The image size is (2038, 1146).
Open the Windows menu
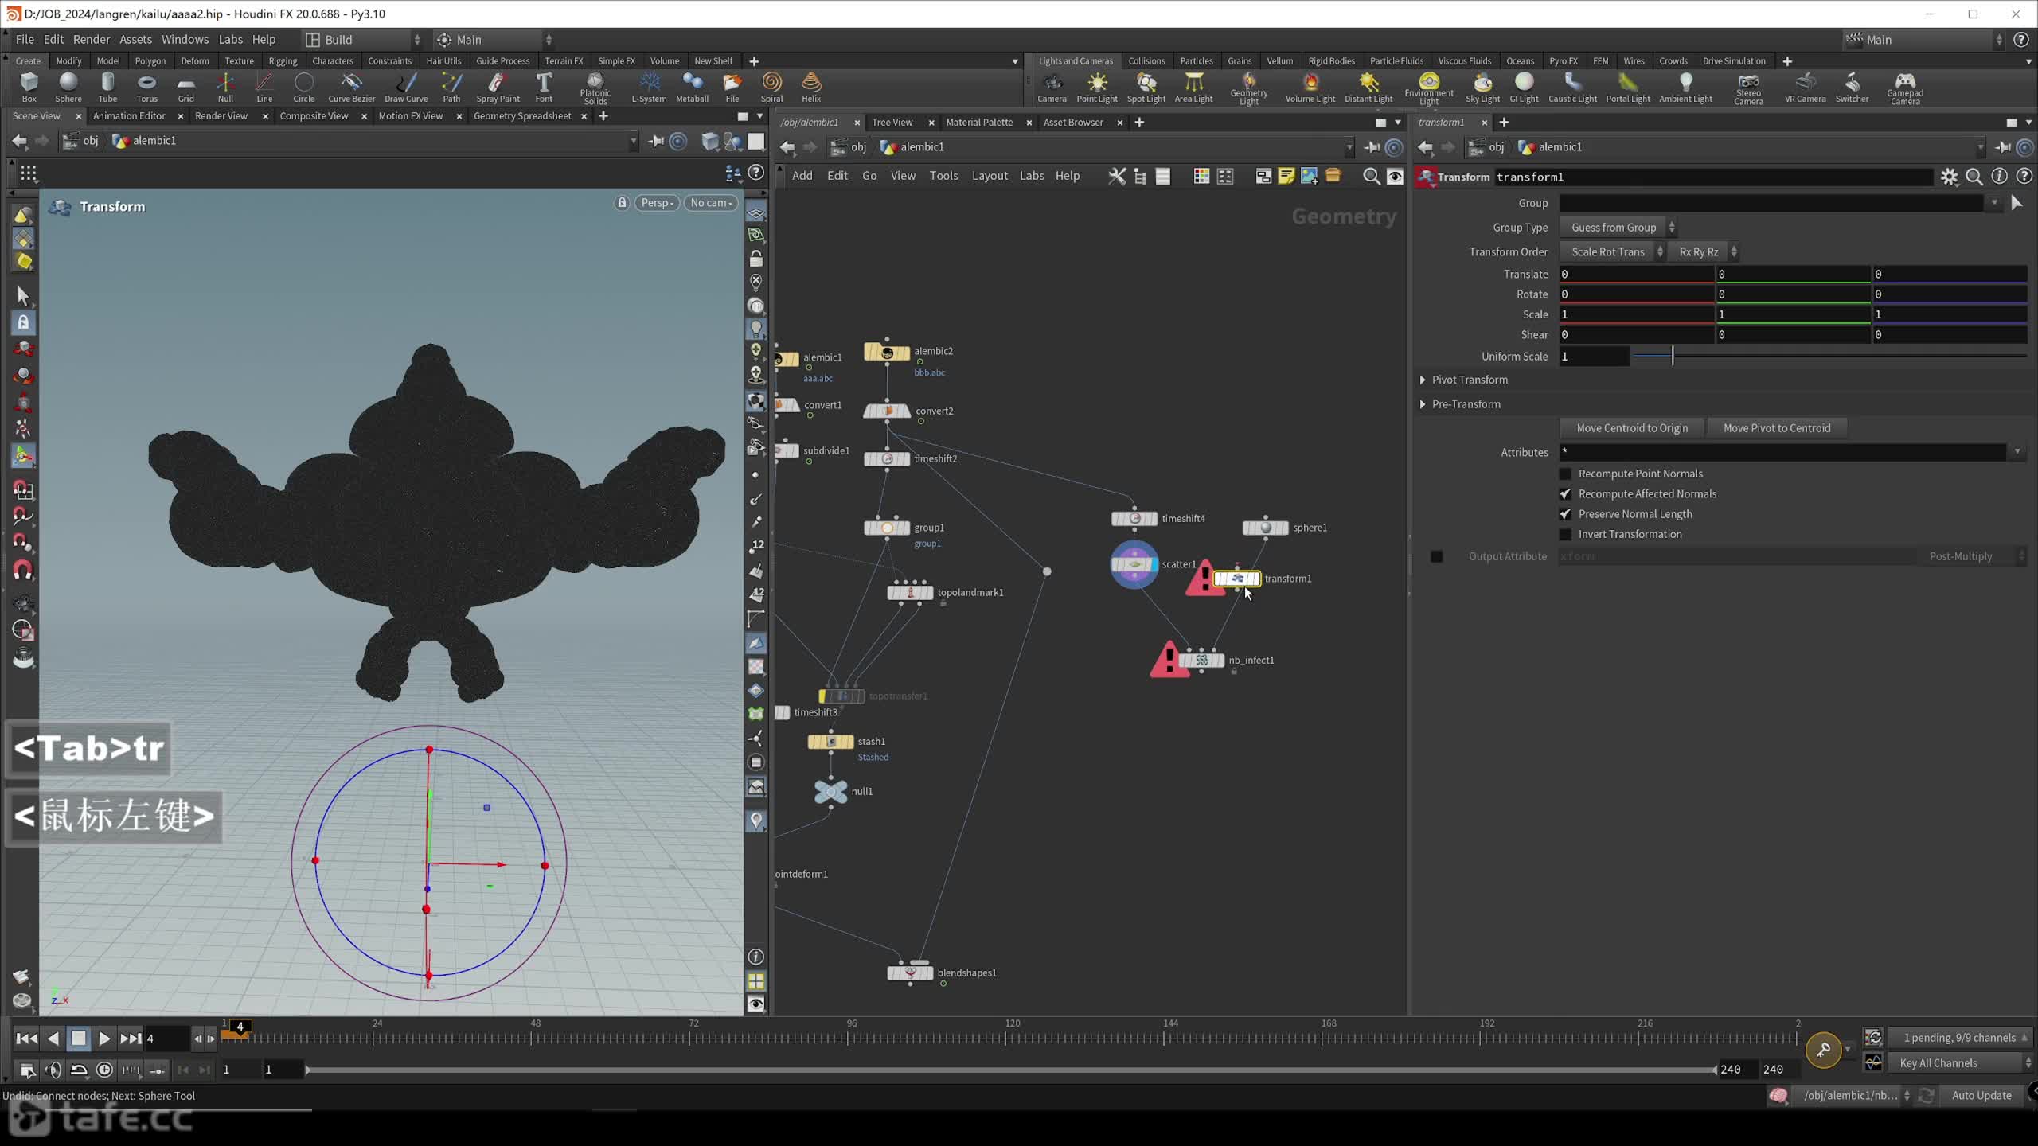pos(185,39)
